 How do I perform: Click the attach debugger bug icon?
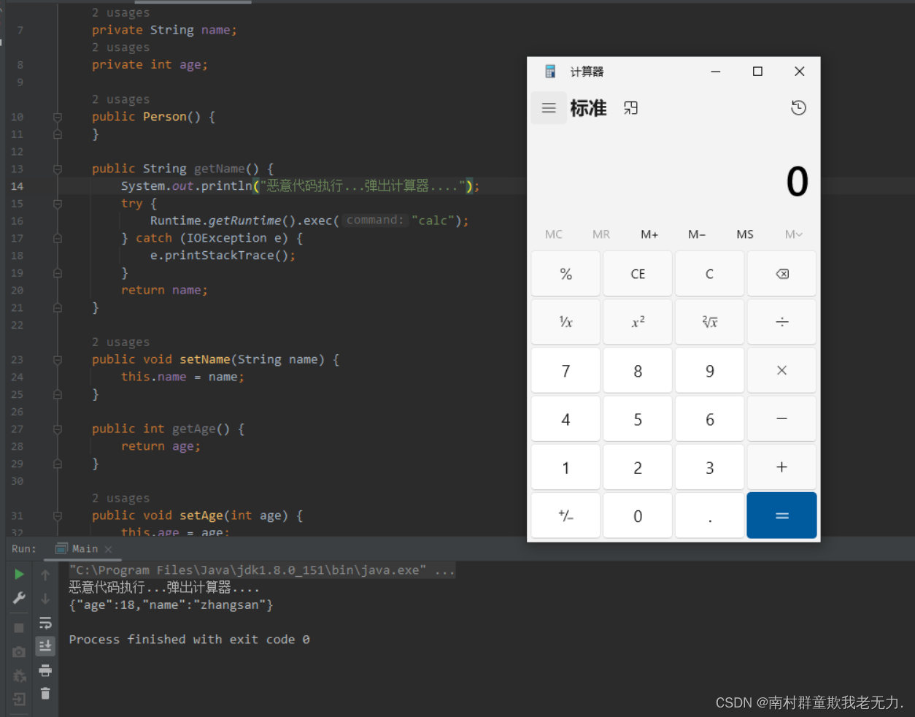click(19, 675)
